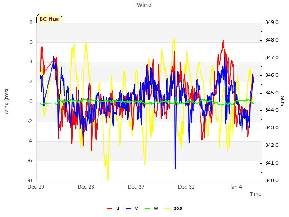Click the Wind (m/s) axis title

pos(6,102)
